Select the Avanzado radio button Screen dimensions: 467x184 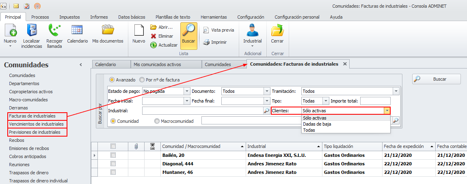coord(112,80)
